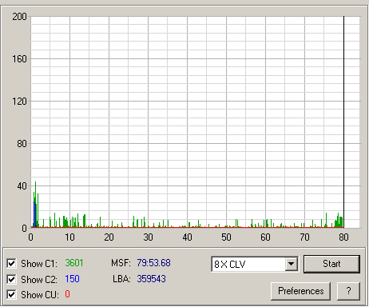
Task: Select the 8 X CLV combo box field
Action: [x=255, y=264]
